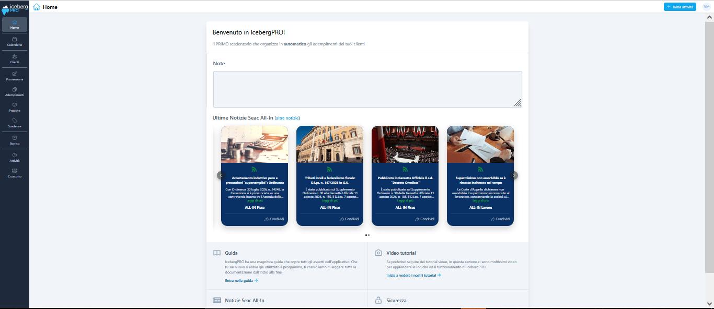Open Clienti in the sidebar
The width and height of the screenshot is (714, 309).
pyautogui.click(x=15, y=59)
